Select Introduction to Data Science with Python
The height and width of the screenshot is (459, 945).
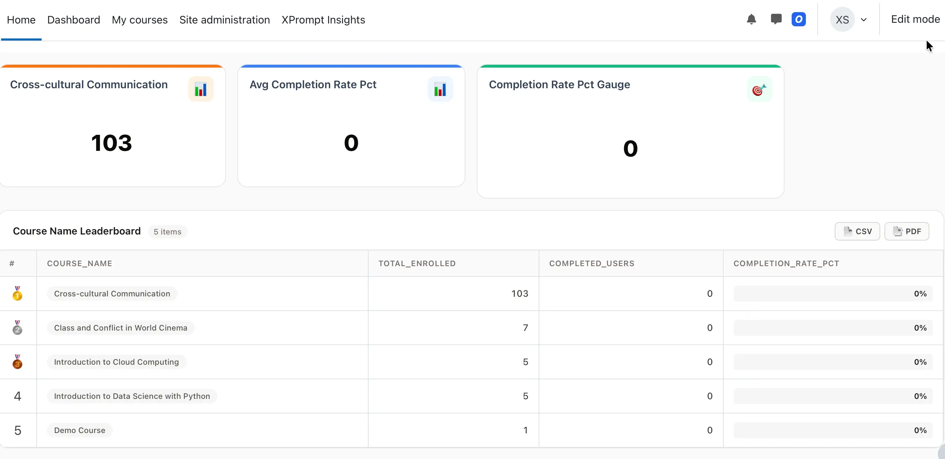(132, 396)
